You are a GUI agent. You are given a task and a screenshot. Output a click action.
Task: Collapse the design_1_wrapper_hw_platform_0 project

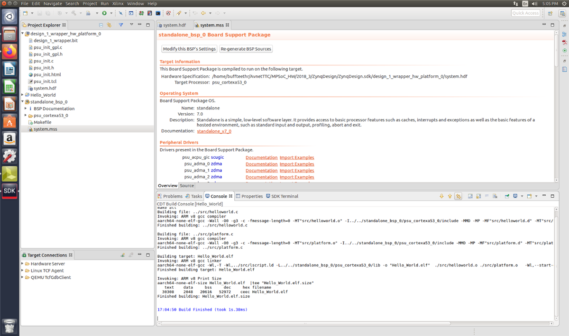[x=23, y=34]
